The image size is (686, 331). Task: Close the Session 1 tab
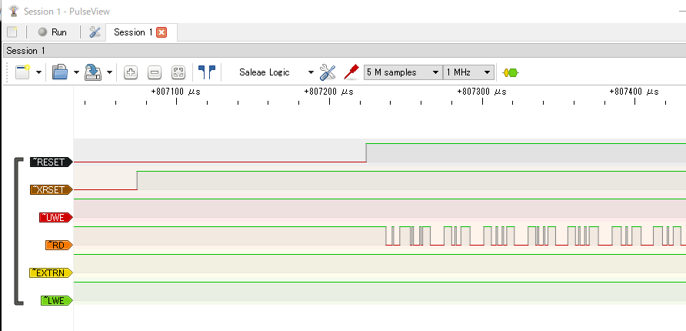coord(162,32)
